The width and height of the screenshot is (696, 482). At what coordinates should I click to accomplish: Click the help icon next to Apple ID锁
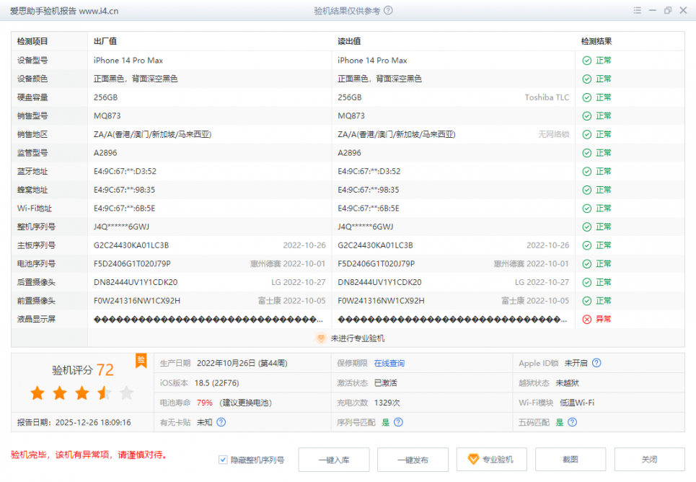(x=596, y=363)
